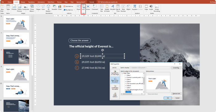Screen dimensions: 216x112
Task: Insert Pictures from the ribbon
Action: tap(14, 8)
